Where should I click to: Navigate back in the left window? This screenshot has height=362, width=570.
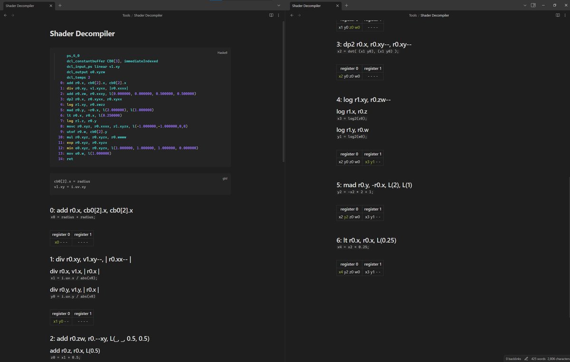click(5, 15)
